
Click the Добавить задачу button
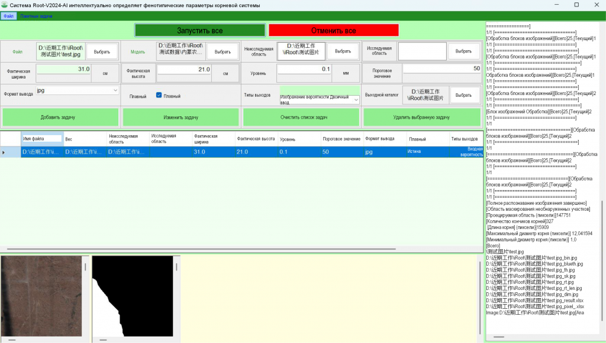pyautogui.click(x=60, y=117)
